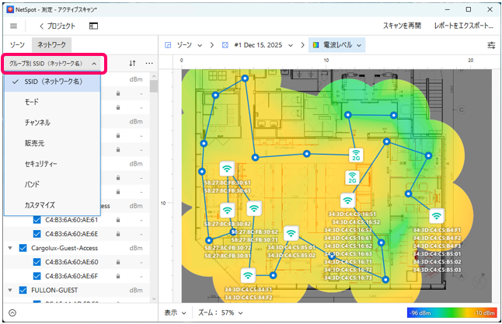Go back to プロジェクト
The width and height of the screenshot is (502, 324).
click(x=55, y=26)
